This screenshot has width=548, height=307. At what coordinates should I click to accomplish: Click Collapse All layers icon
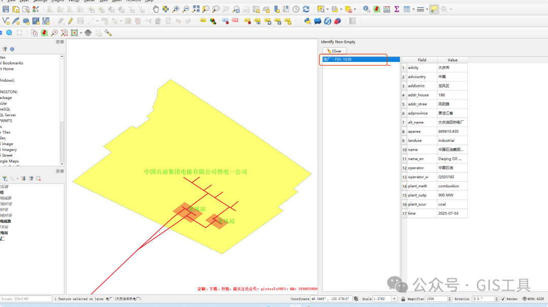pos(31,179)
